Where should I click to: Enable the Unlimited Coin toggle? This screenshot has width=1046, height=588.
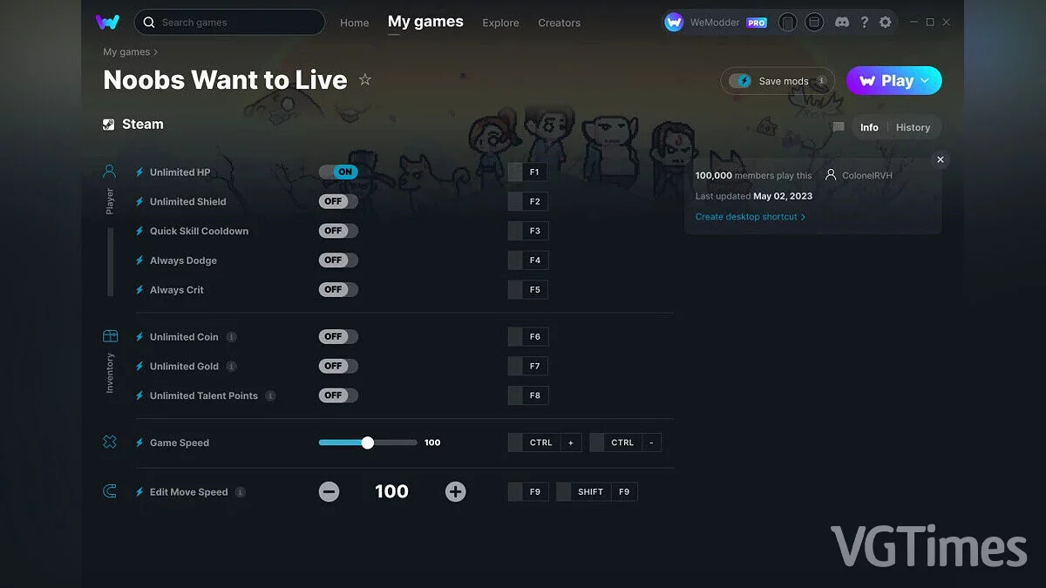(x=338, y=336)
